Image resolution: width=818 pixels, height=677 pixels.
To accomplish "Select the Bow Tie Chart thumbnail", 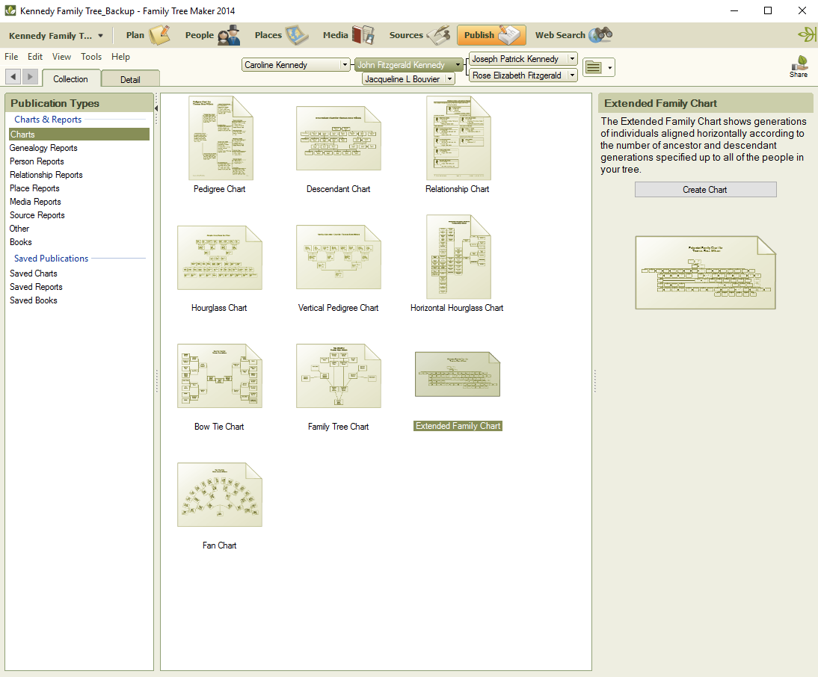I will tap(220, 376).
